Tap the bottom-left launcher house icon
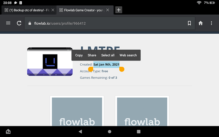This screenshot has height=137, width=219. click(8, 131)
